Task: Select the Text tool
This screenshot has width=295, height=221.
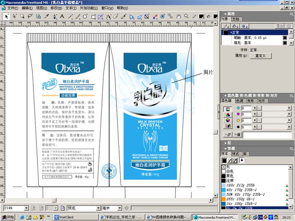Action: (62, 16)
